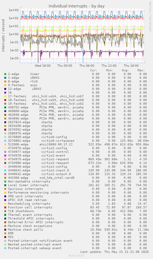
Task: Click the purple swatch for Machine check polls
Action: click(x=5, y=230)
